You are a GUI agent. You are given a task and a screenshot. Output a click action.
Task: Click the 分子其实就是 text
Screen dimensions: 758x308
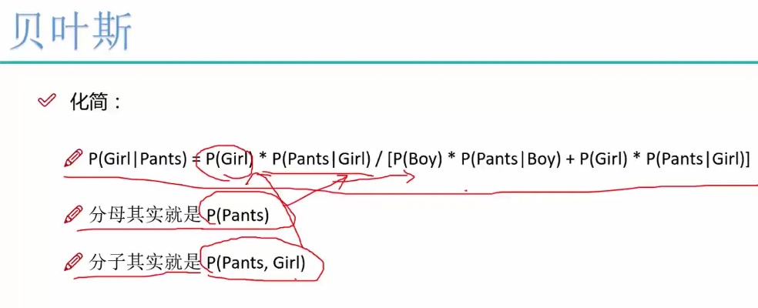click(145, 262)
